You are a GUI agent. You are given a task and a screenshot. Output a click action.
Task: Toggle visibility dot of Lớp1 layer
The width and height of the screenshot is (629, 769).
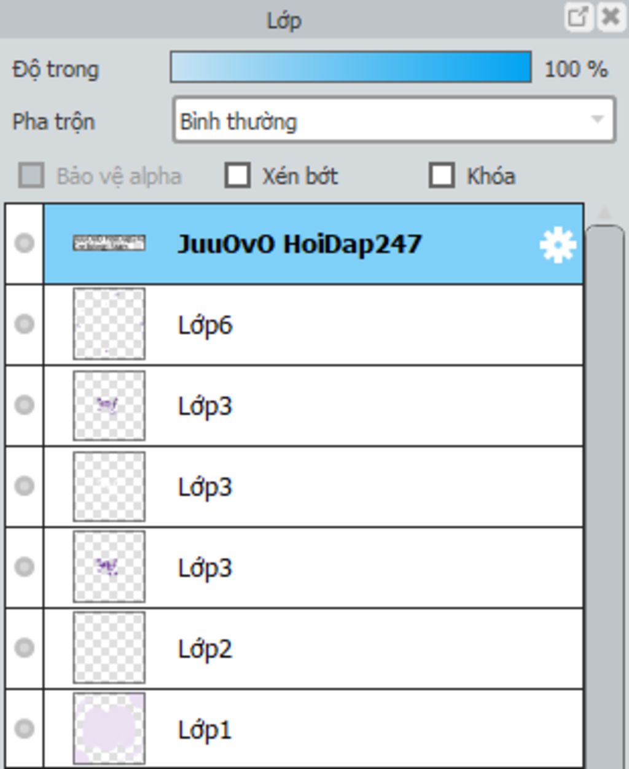(x=25, y=728)
